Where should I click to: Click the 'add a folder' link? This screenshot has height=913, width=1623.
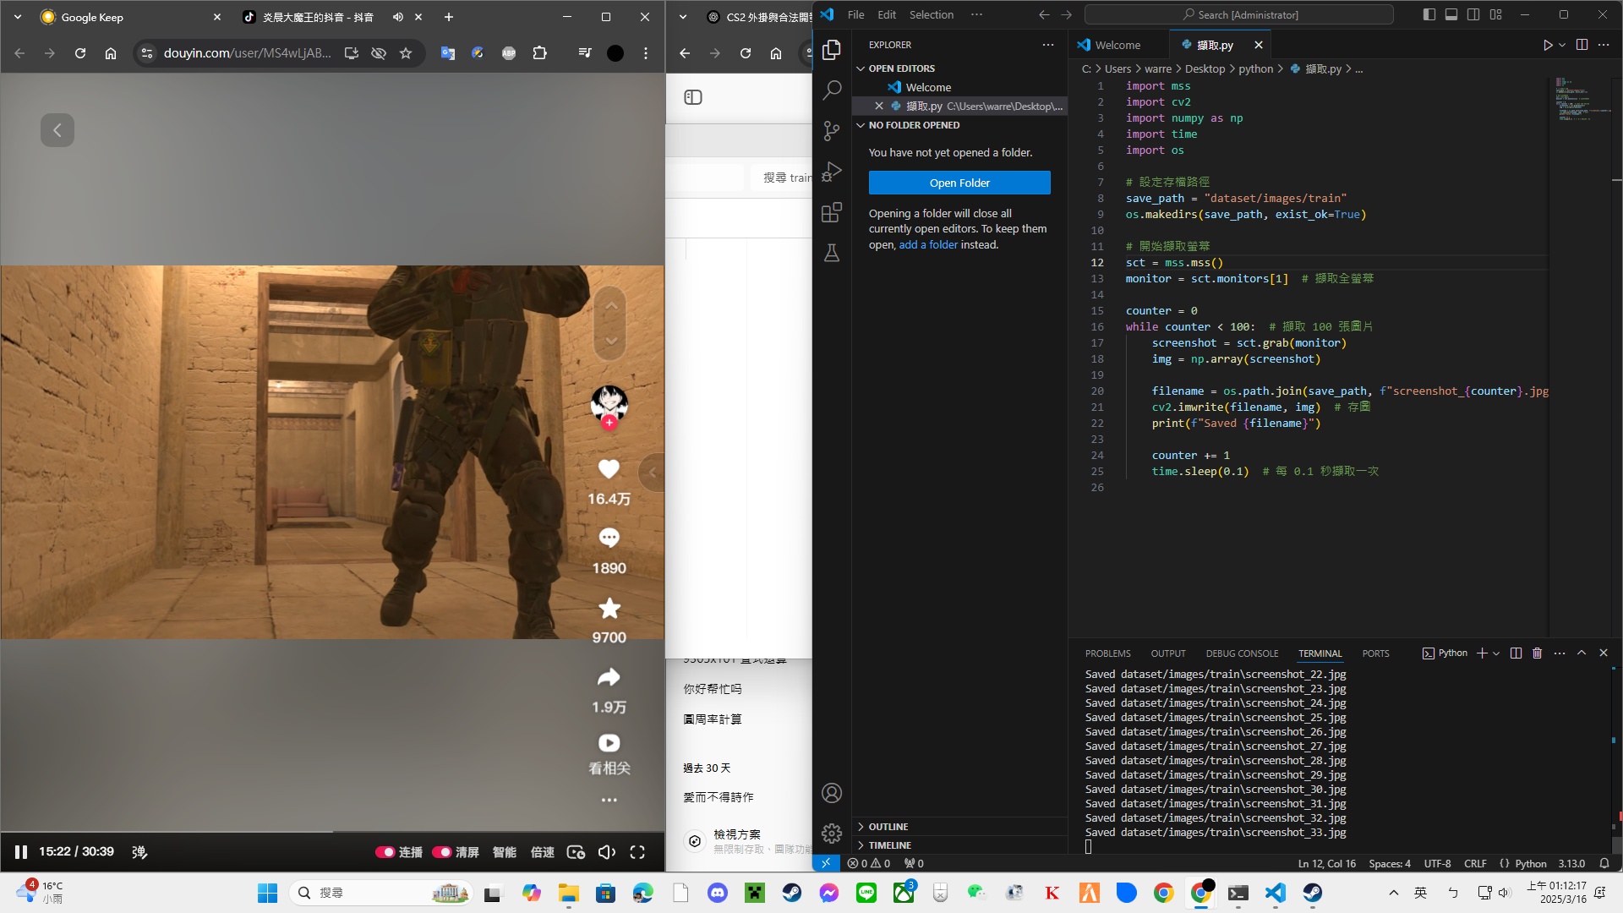928,244
